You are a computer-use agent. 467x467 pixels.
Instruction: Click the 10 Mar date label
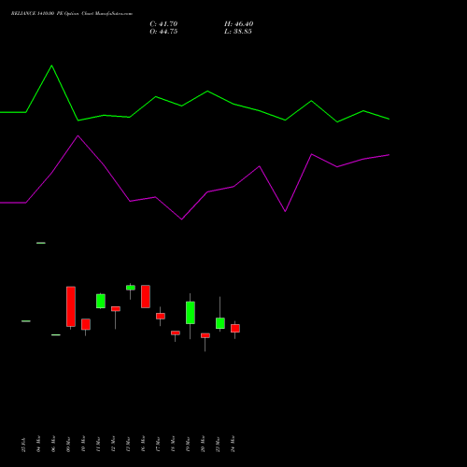[84, 444]
